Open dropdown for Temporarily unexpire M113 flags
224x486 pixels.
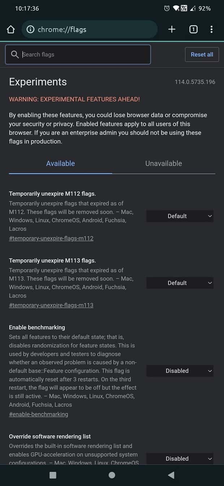pyautogui.click(x=180, y=283)
